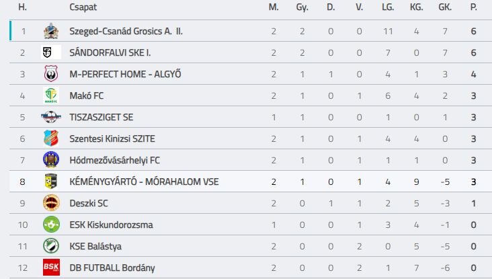Click the KÉMÉNYGYÁRTÓ - MÓRAHALOM VSE logo
Viewport: 492px width, 279px height.
point(51,182)
